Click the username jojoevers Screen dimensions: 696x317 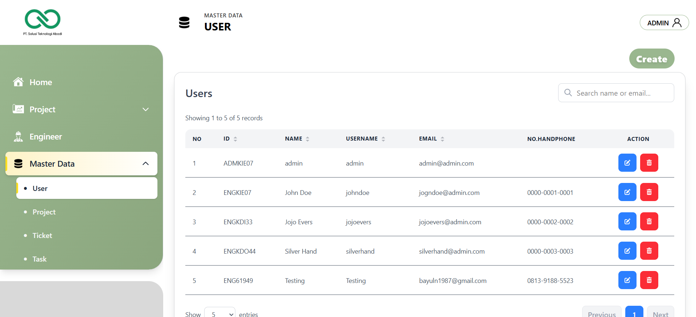[x=358, y=222]
